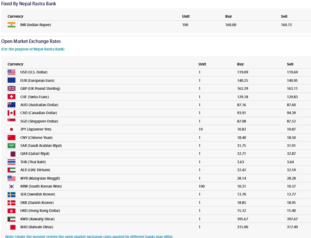Select 'EUR (European Euro)' currency name
The image size is (311, 238).
[x=37, y=81]
